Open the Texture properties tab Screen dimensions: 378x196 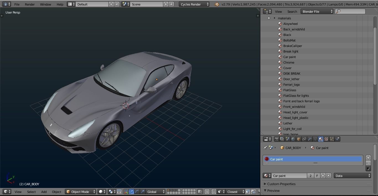326,139
